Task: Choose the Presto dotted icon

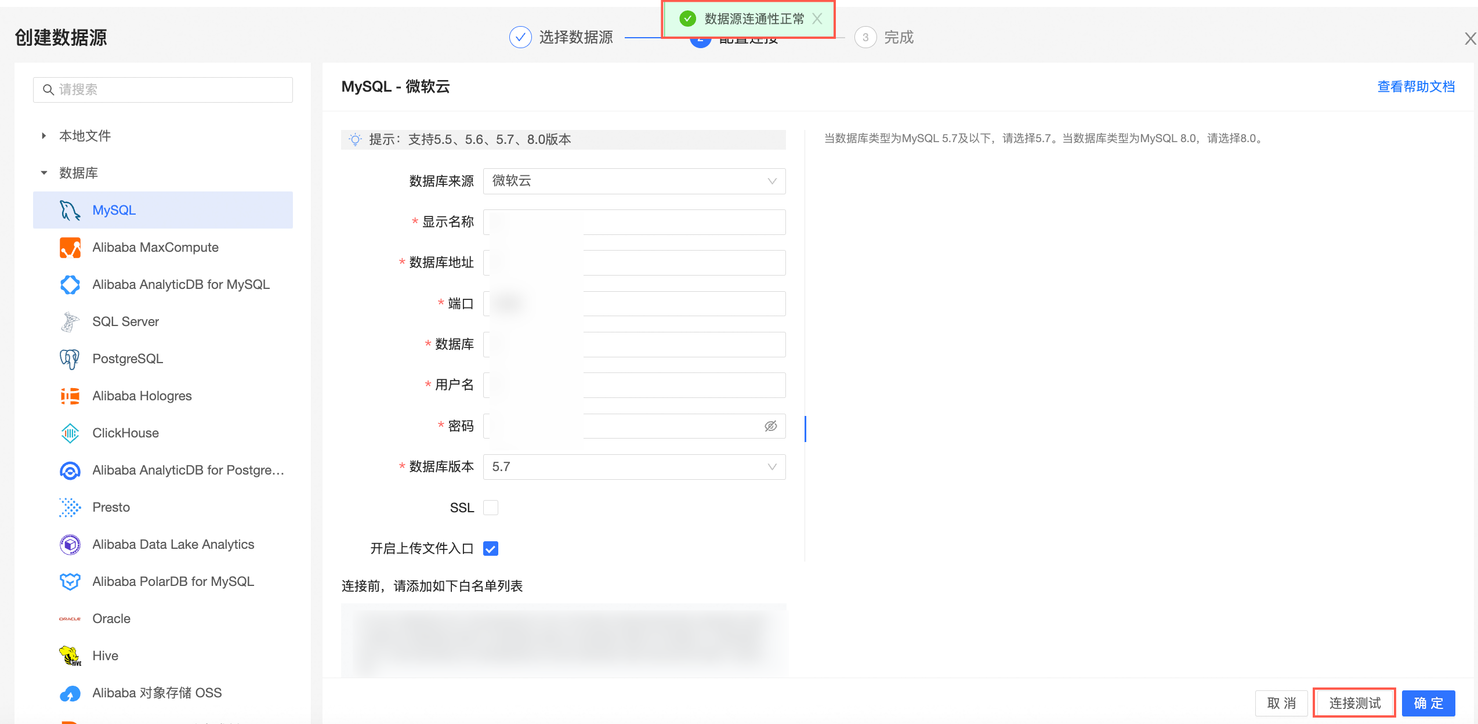Action: [70, 508]
